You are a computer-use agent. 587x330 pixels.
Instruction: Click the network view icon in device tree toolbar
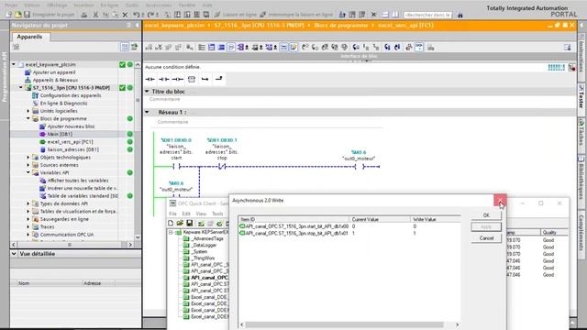point(125,47)
